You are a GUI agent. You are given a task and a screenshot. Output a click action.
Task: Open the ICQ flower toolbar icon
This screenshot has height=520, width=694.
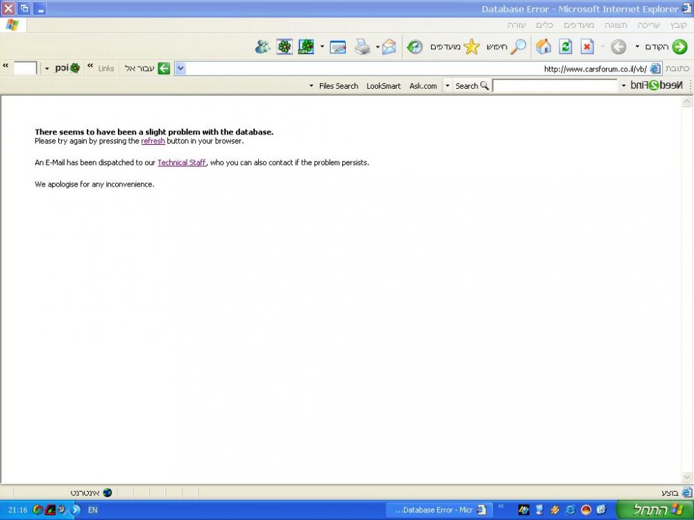pyautogui.click(x=285, y=46)
